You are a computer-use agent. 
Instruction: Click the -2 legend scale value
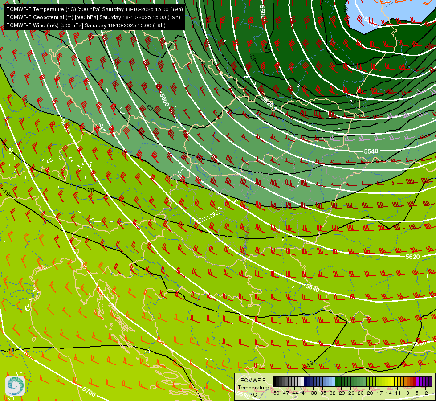click(425, 393)
